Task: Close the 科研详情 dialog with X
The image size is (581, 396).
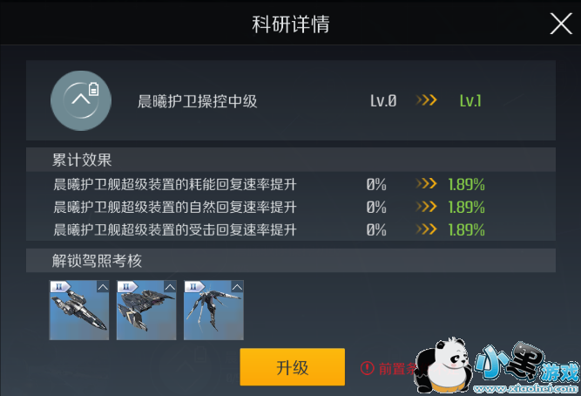Action: pyautogui.click(x=561, y=24)
